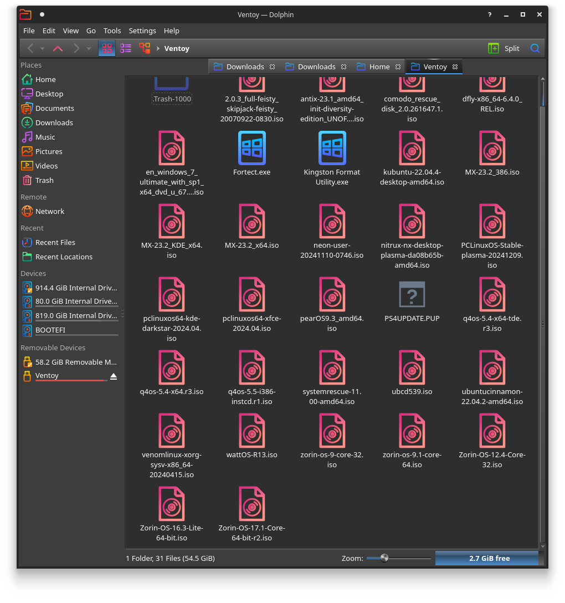
Task: Switch to the second Downloads tab
Action: point(316,67)
